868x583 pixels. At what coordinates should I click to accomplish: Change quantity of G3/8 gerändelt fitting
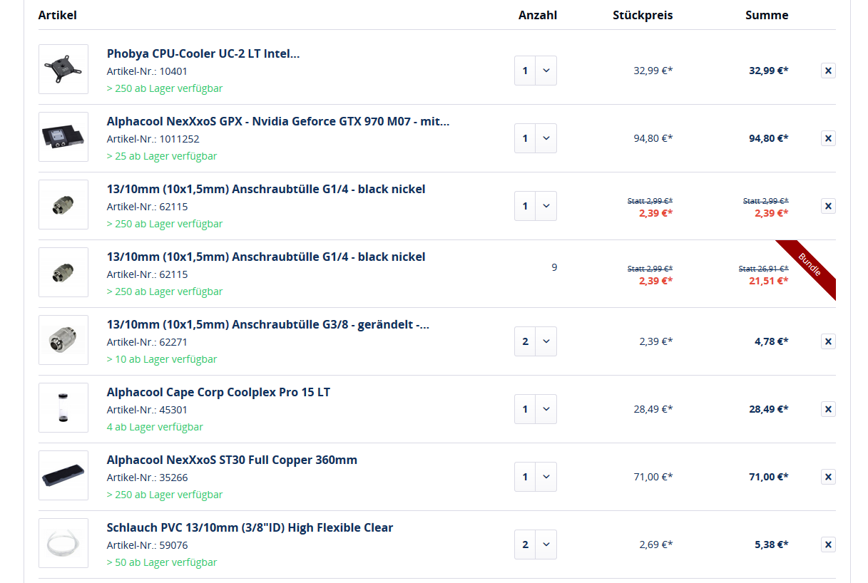click(x=536, y=341)
